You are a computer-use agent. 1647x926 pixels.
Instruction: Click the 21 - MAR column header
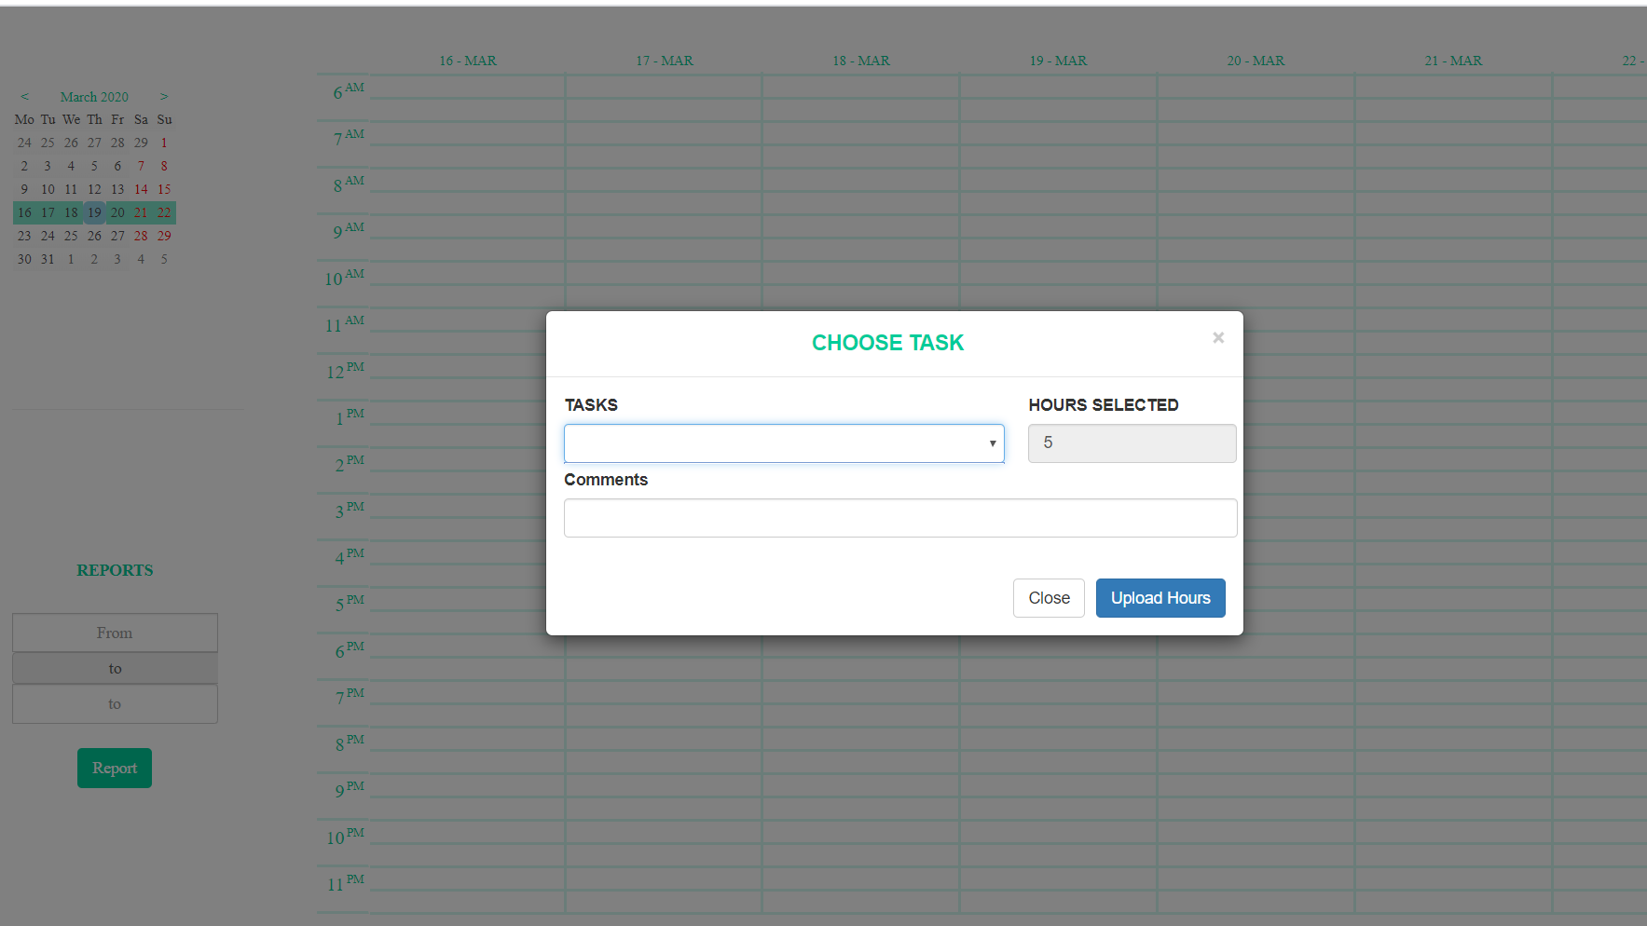tap(1453, 61)
